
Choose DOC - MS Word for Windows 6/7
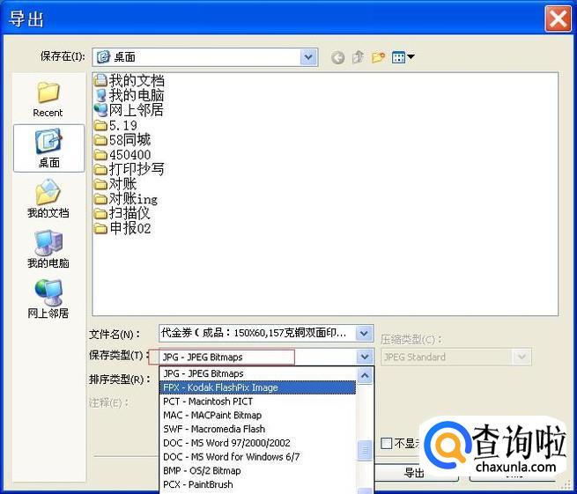pyautogui.click(x=258, y=457)
